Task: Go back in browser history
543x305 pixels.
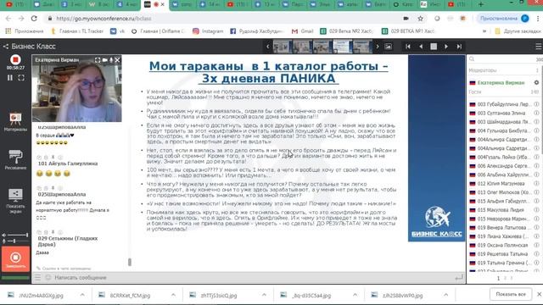Action: 8,19
